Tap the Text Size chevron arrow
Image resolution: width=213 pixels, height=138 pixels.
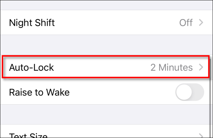[x=201, y=135]
